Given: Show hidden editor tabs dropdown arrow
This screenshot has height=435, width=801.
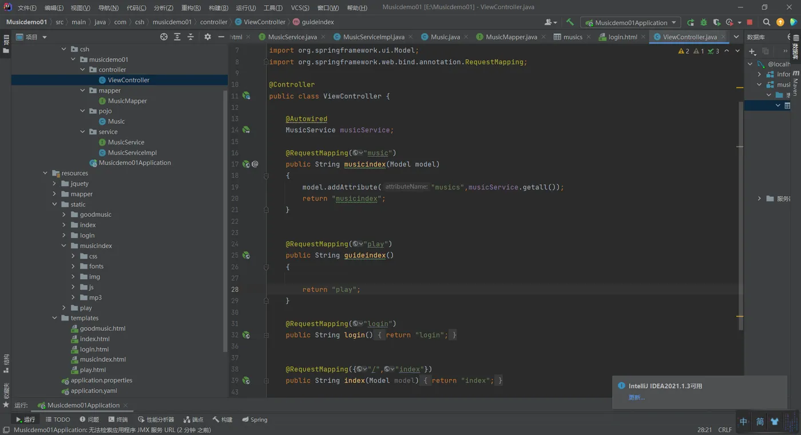Looking at the screenshot, I should coord(736,37).
